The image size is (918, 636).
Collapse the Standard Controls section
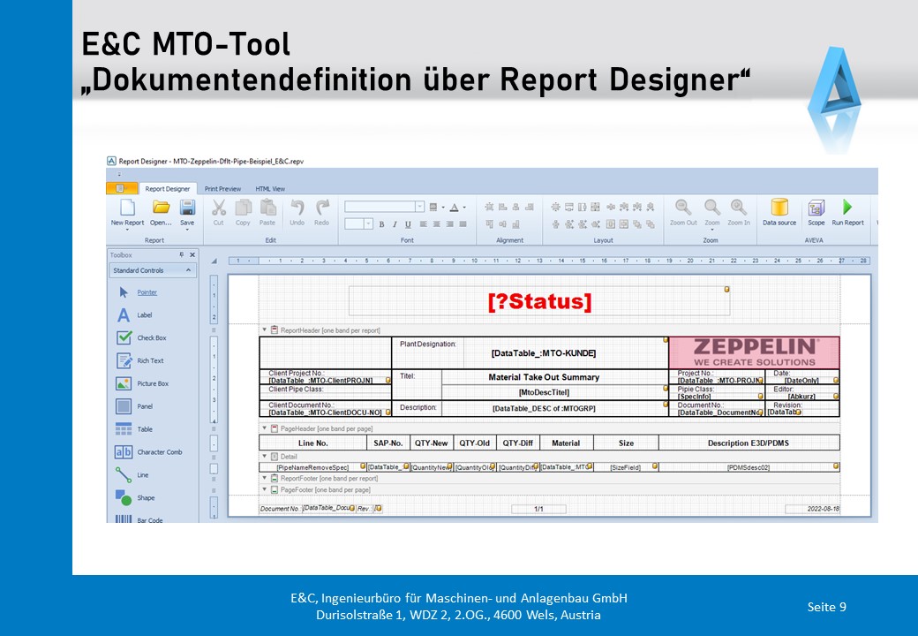coord(191,270)
